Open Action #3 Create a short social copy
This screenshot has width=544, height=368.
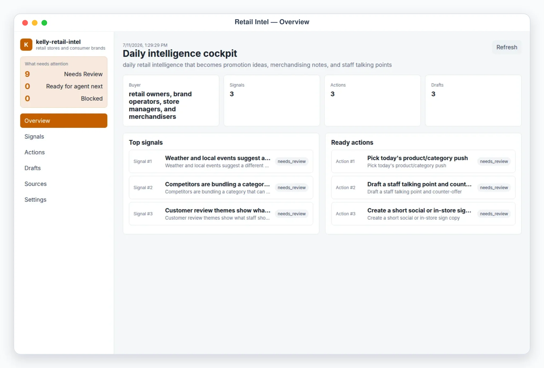(423, 214)
